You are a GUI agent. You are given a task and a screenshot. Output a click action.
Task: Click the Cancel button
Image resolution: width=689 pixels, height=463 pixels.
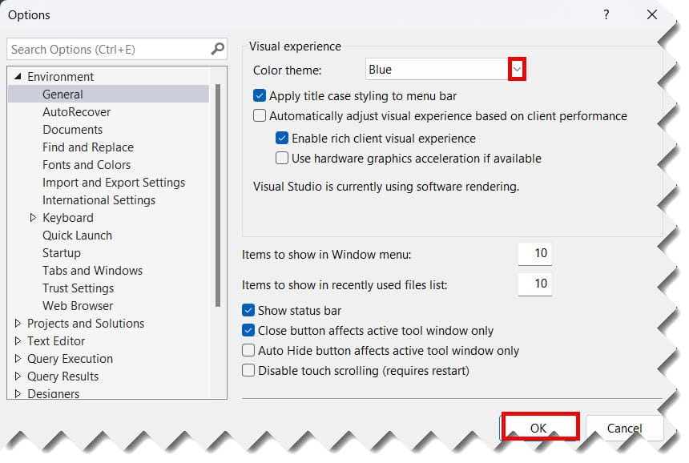click(624, 428)
